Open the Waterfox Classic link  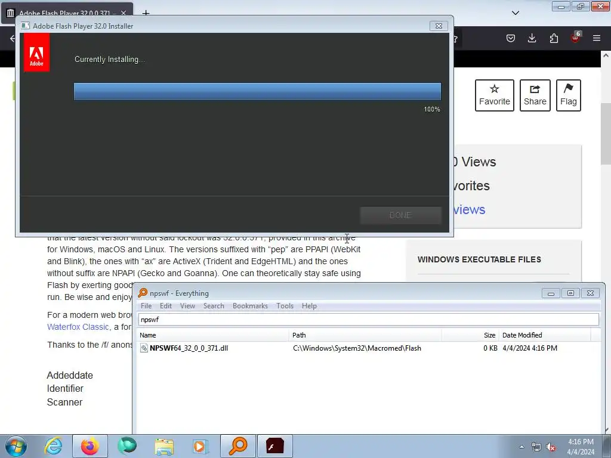coord(78,327)
